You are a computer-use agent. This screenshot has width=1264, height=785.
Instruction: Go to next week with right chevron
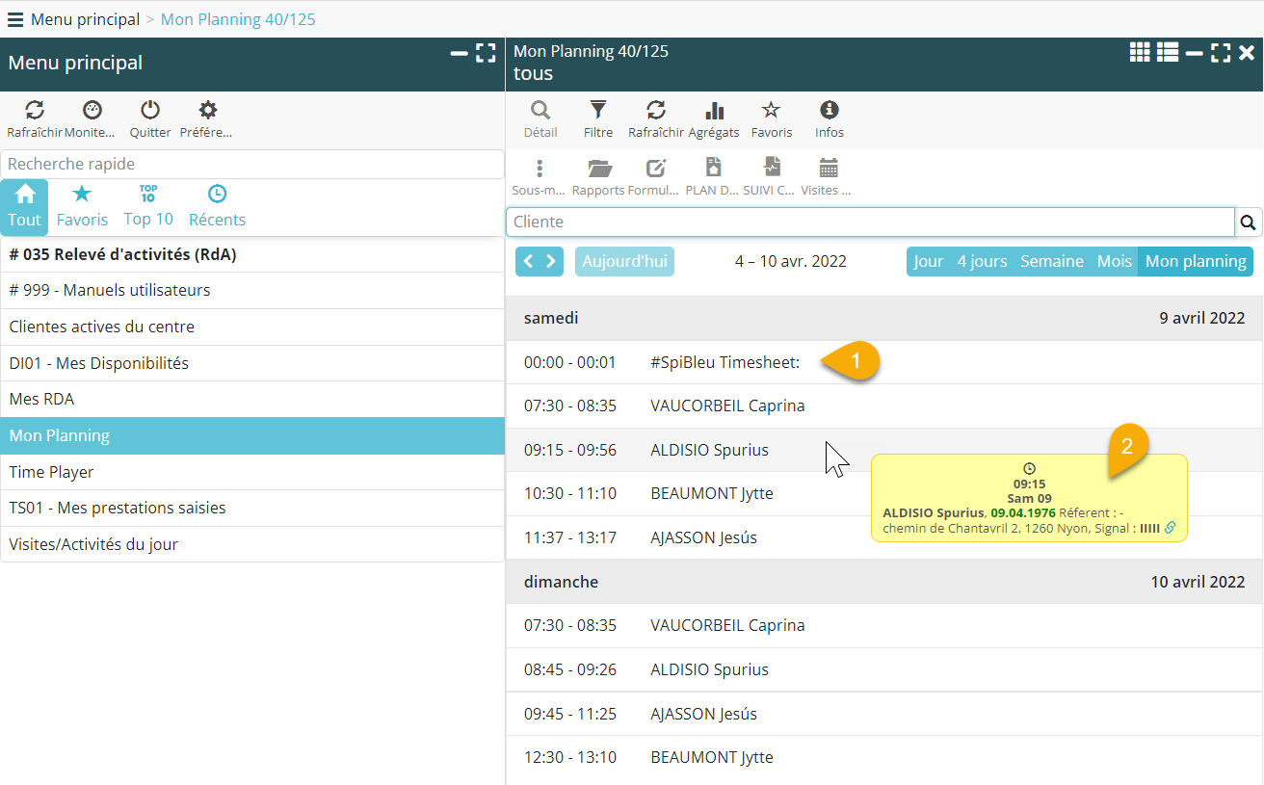(x=551, y=262)
